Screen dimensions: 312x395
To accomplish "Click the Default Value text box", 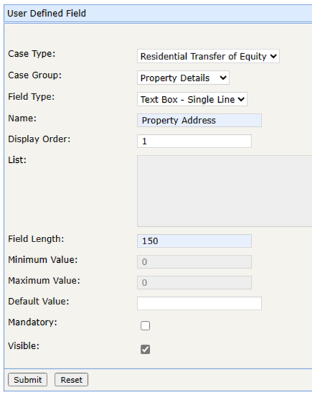I will [x=199, y=304].
